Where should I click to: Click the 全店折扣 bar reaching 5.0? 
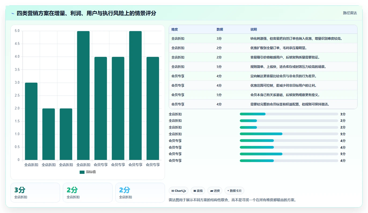coord(83,96)
